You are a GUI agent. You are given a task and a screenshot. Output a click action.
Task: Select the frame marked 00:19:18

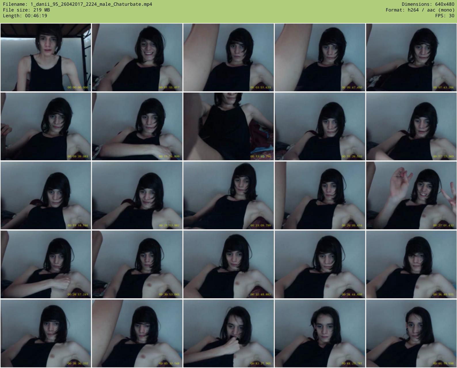tap(46, 195)
